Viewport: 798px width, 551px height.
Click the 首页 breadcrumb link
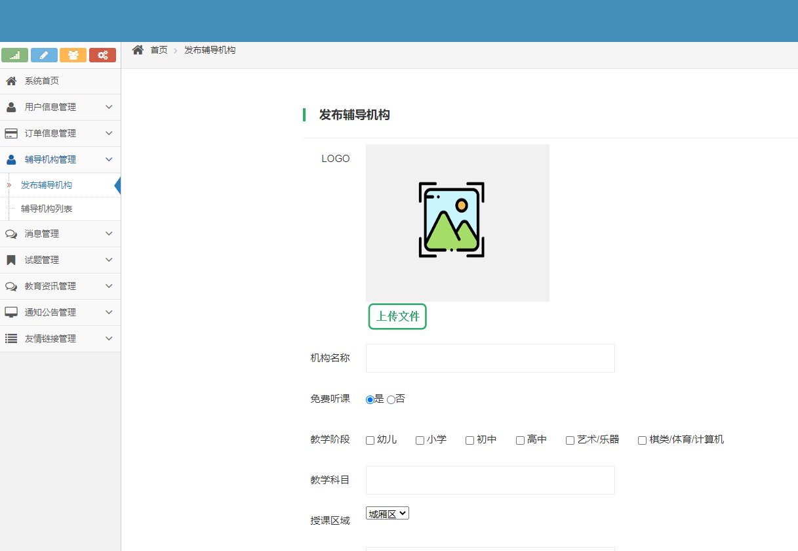(x=159, y=50)
